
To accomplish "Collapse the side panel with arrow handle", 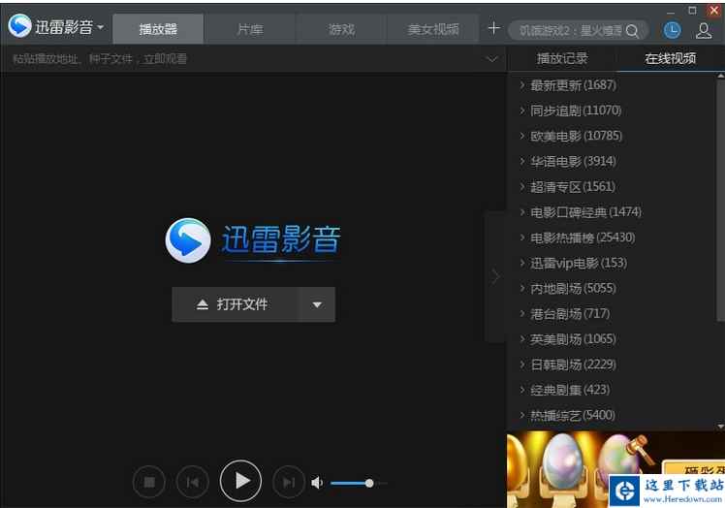I will (495, 276).
